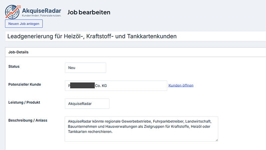266x150 pixels.
Task: Click the 'Potenzieller Kunde' input field
Action: pos(116,86)
